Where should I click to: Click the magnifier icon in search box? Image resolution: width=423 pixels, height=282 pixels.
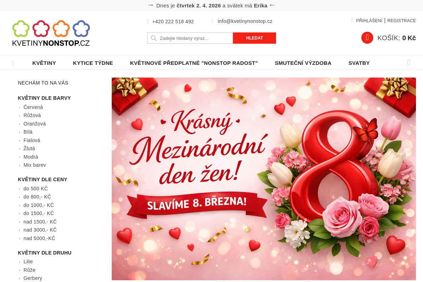[x=154, y=38]
